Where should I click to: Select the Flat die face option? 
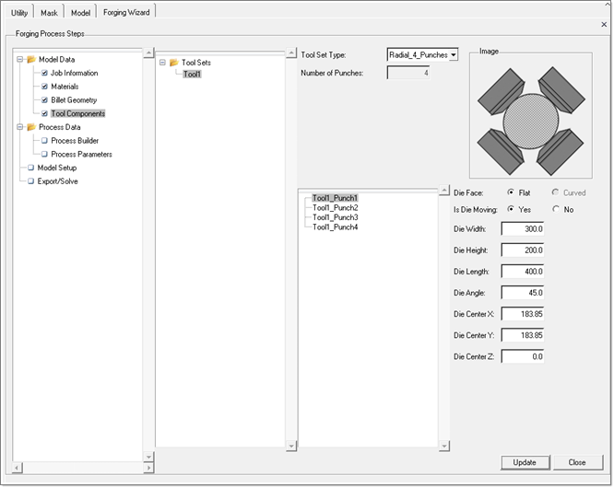click(512, 193)
